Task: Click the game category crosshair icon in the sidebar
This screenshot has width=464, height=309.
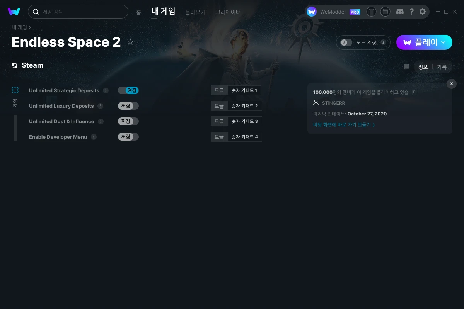Action: pos(15,90)
